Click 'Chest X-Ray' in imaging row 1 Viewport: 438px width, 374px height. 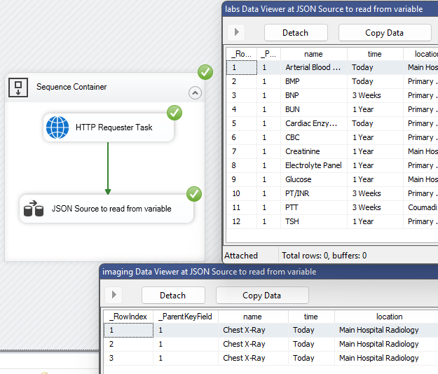[x=253, y=330]
